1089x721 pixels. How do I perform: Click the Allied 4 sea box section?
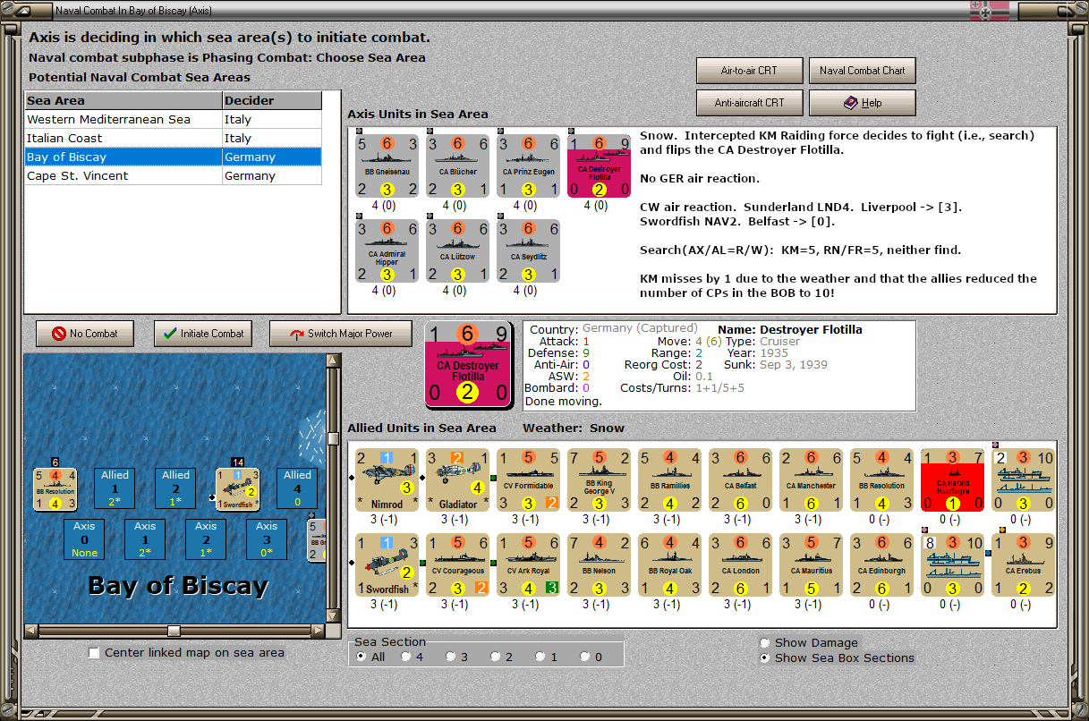297,488
